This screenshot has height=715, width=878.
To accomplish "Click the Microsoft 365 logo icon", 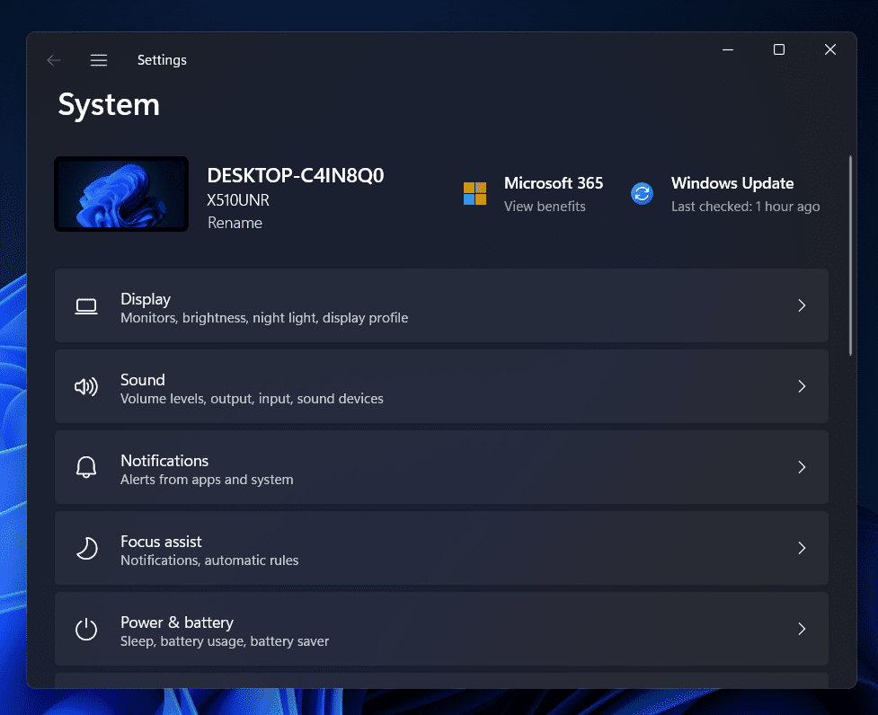I will pyautogui.click(x=474, y=193).
